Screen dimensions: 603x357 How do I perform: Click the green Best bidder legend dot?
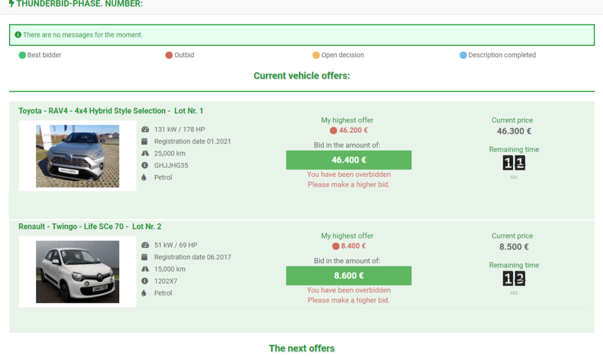22,55
